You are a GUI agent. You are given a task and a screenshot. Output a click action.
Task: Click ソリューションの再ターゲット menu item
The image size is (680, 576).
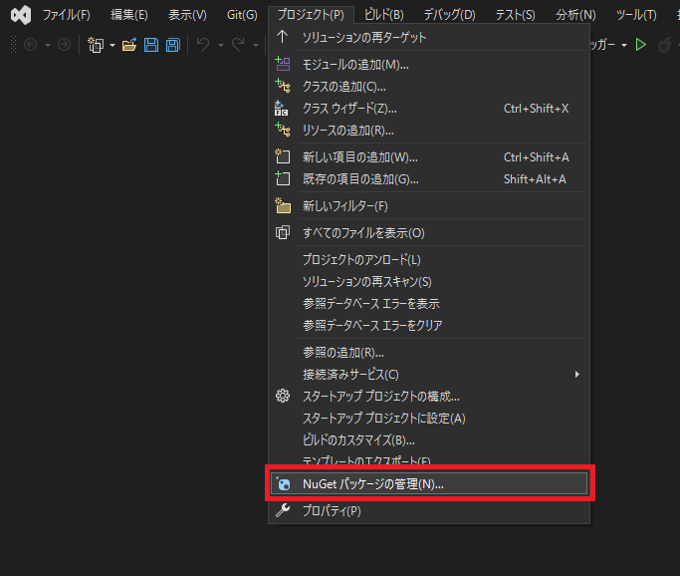364,37
